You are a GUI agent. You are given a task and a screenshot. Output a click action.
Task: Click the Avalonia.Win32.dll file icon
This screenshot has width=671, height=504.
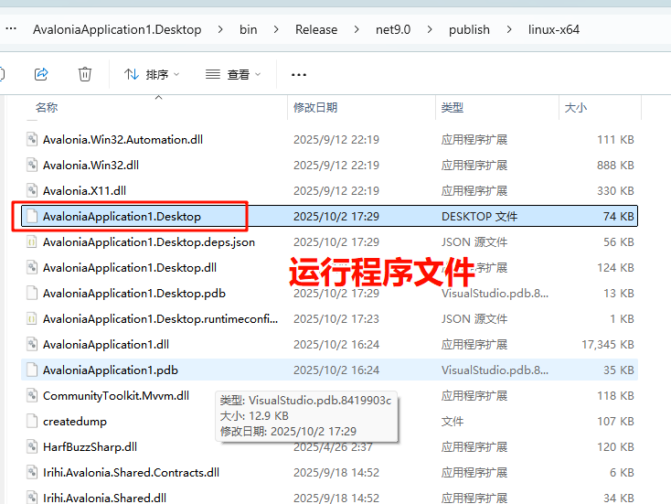[x=32, y=166]
